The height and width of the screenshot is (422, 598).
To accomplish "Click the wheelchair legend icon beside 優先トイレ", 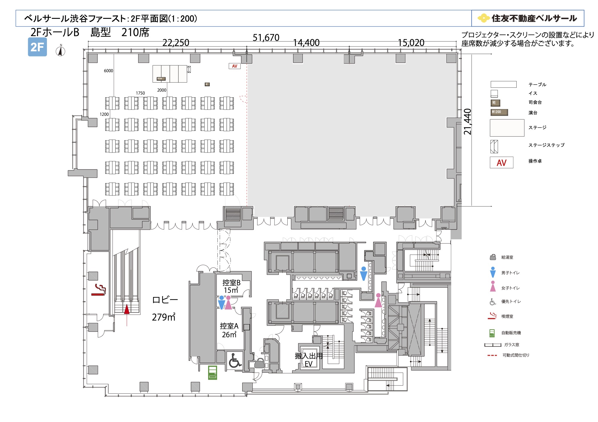I will 492,302.
